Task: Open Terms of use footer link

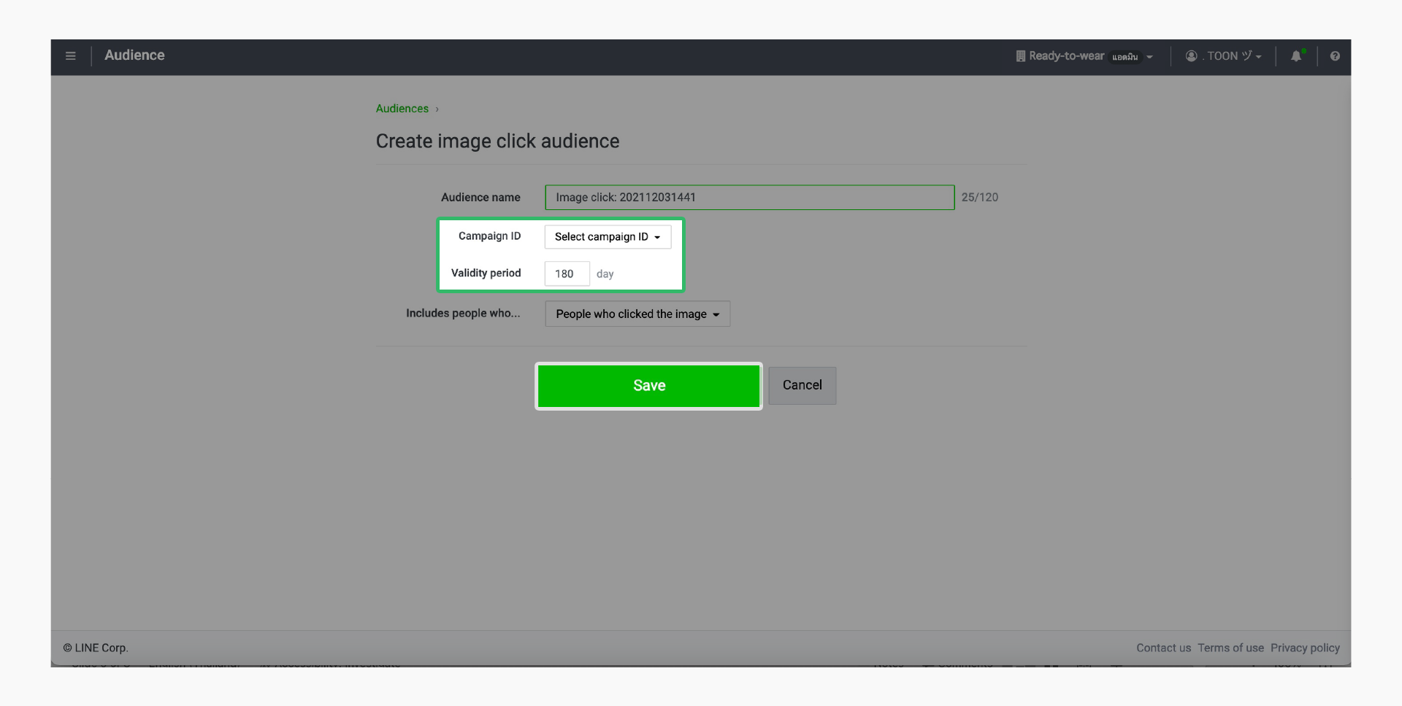Action: tap(1230, 648)
